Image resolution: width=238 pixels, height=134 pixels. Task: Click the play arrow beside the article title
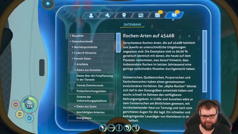point(189,36)
